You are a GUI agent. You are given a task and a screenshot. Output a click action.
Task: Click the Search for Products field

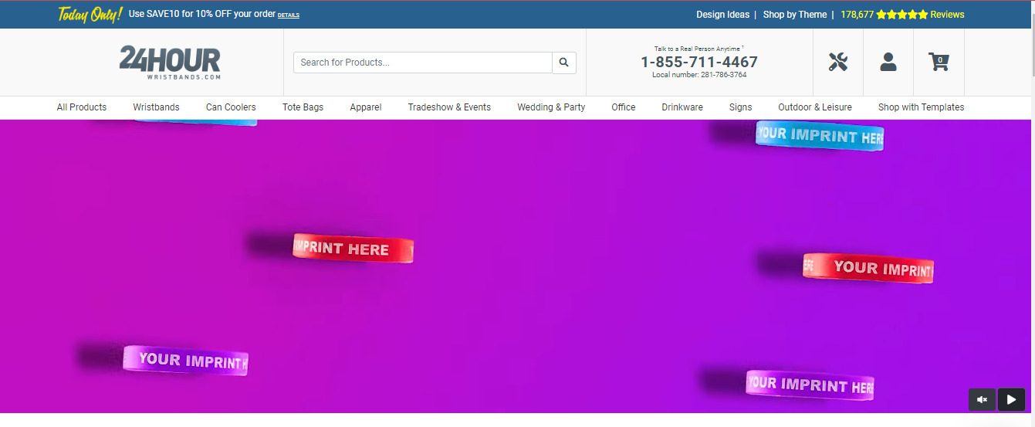tap(422, 63)
